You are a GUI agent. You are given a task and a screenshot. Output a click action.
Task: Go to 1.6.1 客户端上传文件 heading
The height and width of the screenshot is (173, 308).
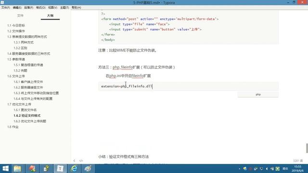28,82
